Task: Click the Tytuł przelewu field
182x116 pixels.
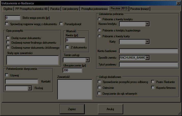Action: click(x=149, y=64)
